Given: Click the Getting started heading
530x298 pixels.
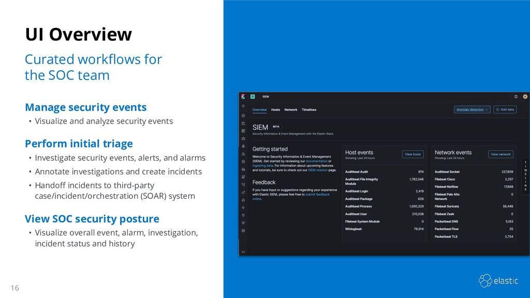Looking at the screenshot, I should point(270,149).
